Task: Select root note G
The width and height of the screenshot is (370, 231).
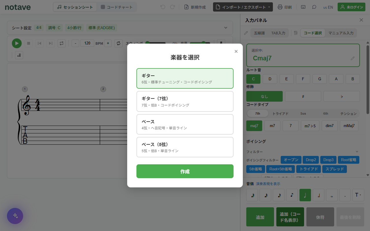Action: tap(319, 79)
